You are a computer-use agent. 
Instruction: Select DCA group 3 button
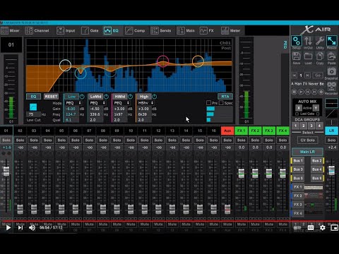point(311,126)
